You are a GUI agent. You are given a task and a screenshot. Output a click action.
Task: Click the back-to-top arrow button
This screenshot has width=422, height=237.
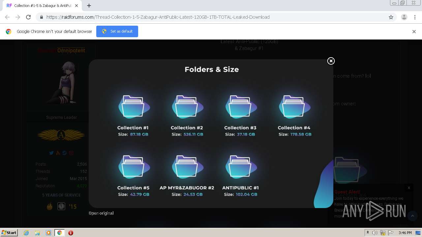click(412, 216)
